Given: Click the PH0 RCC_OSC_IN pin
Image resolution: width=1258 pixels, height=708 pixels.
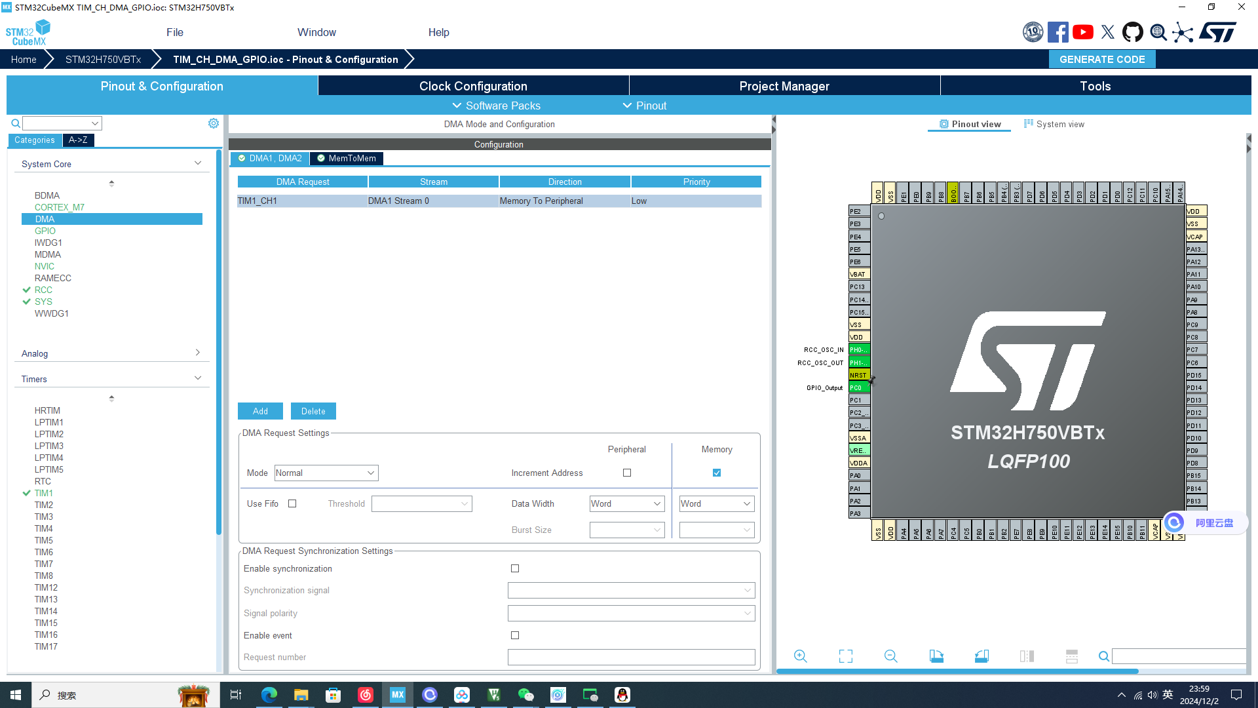Looking at the screenshot, I should coord(859,349).
